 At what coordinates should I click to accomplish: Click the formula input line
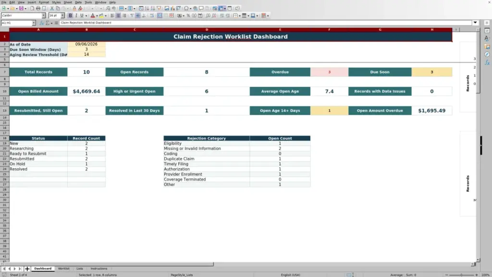pos(265,23)
